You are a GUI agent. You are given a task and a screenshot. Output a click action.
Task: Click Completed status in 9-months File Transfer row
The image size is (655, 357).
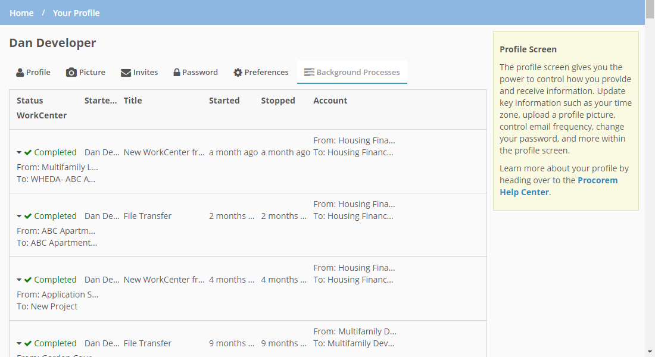55,344
